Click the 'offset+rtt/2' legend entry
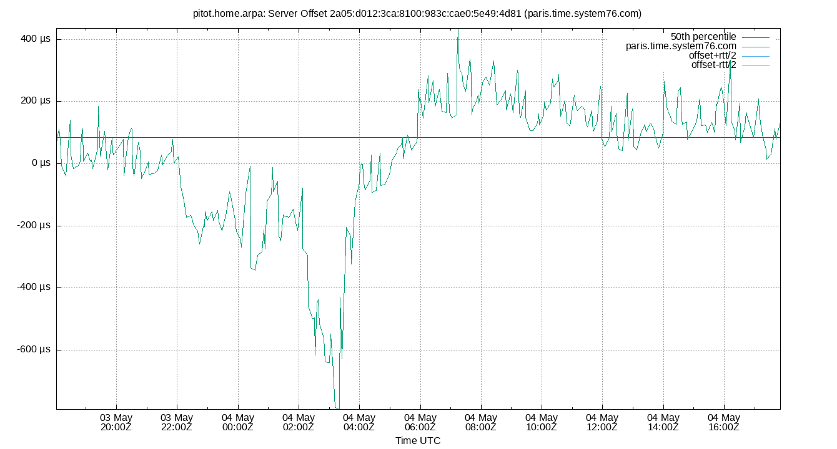837x449 pixels. [713, 56]
